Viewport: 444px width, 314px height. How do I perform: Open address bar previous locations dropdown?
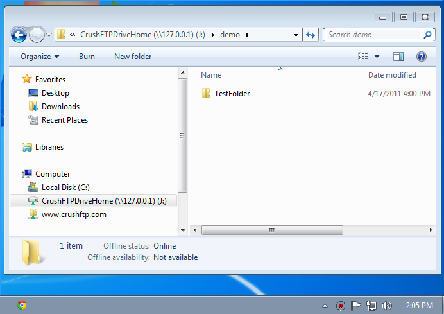[296, 35]
